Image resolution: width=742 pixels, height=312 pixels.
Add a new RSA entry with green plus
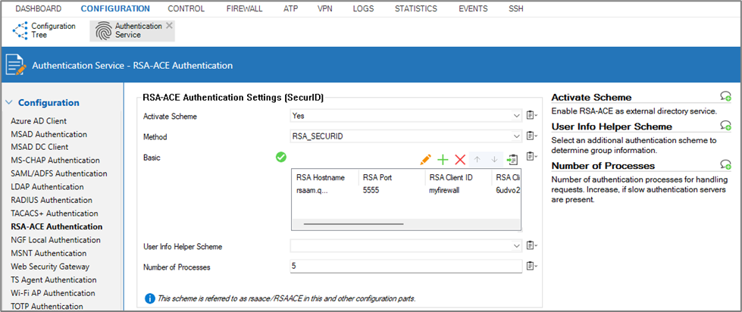pyautogui.click(x=443, y=159)
